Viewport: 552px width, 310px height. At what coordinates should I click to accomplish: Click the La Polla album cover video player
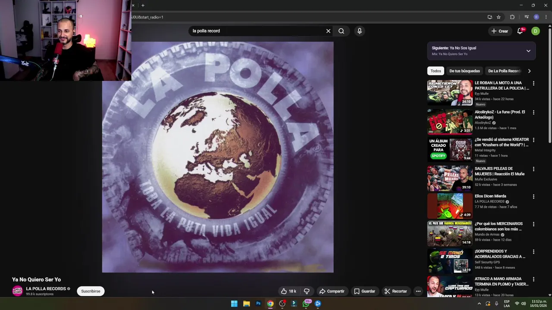[218, 157]
